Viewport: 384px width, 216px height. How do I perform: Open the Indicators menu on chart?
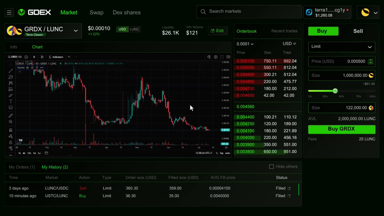[56, 57]
